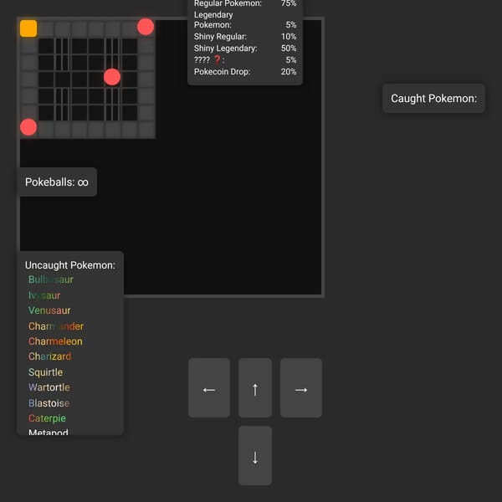Screen dimensions: 502x502
Task: Select Wartortle in Uncaught Pokemon list
Action: (49, 387)
